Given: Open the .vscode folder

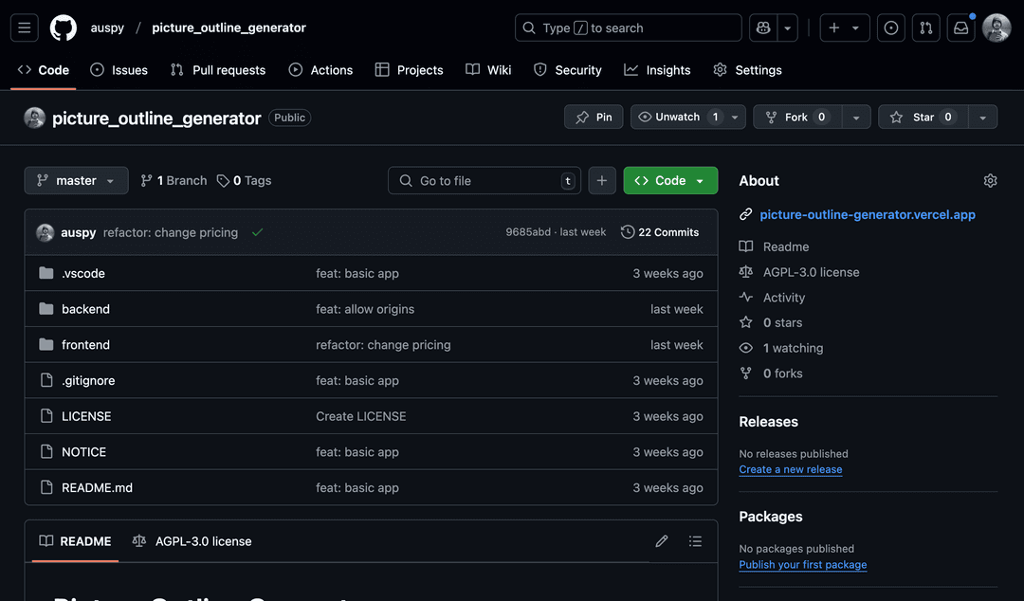Looking at the screenshot, I should [x=82, y=273].
